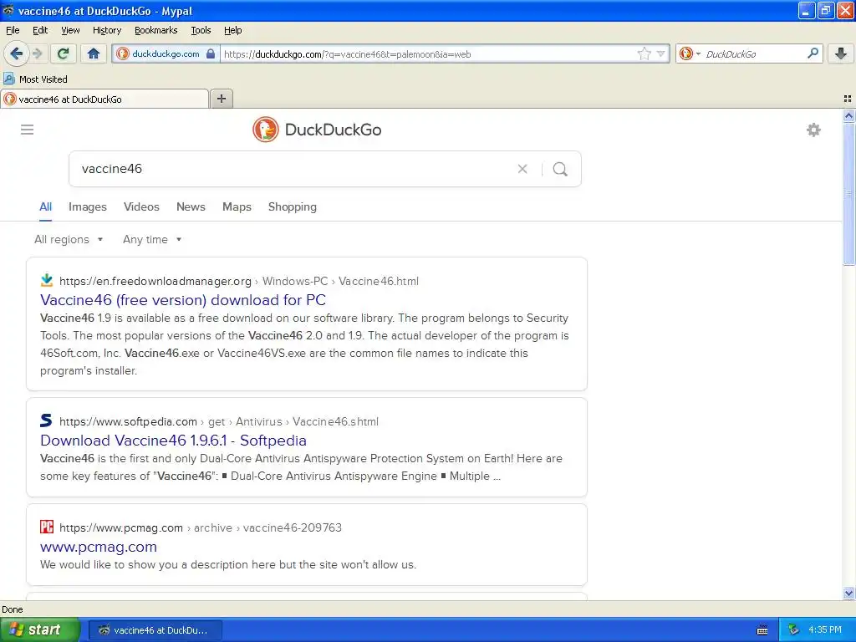Open the File menu
Image resolution: width=856 pixels, height=642 pixels.
13,30
